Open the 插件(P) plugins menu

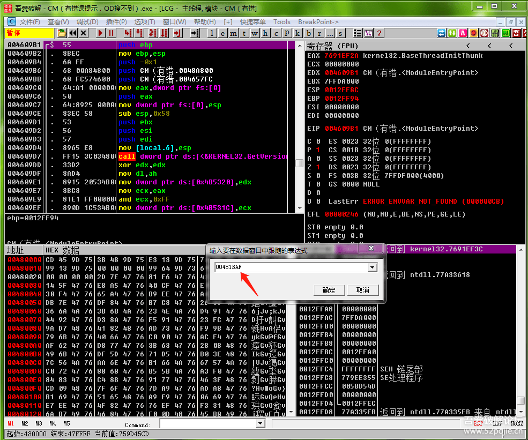tap(116, 22)
